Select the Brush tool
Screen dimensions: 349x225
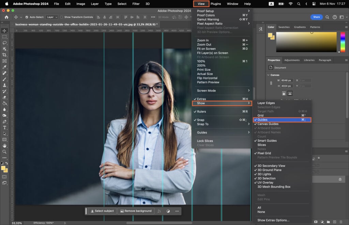click(x=4, y=79)
